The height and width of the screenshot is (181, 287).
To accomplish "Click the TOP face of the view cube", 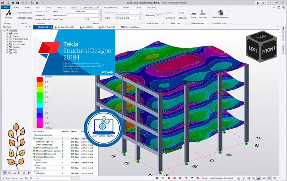I will [261, 37].
